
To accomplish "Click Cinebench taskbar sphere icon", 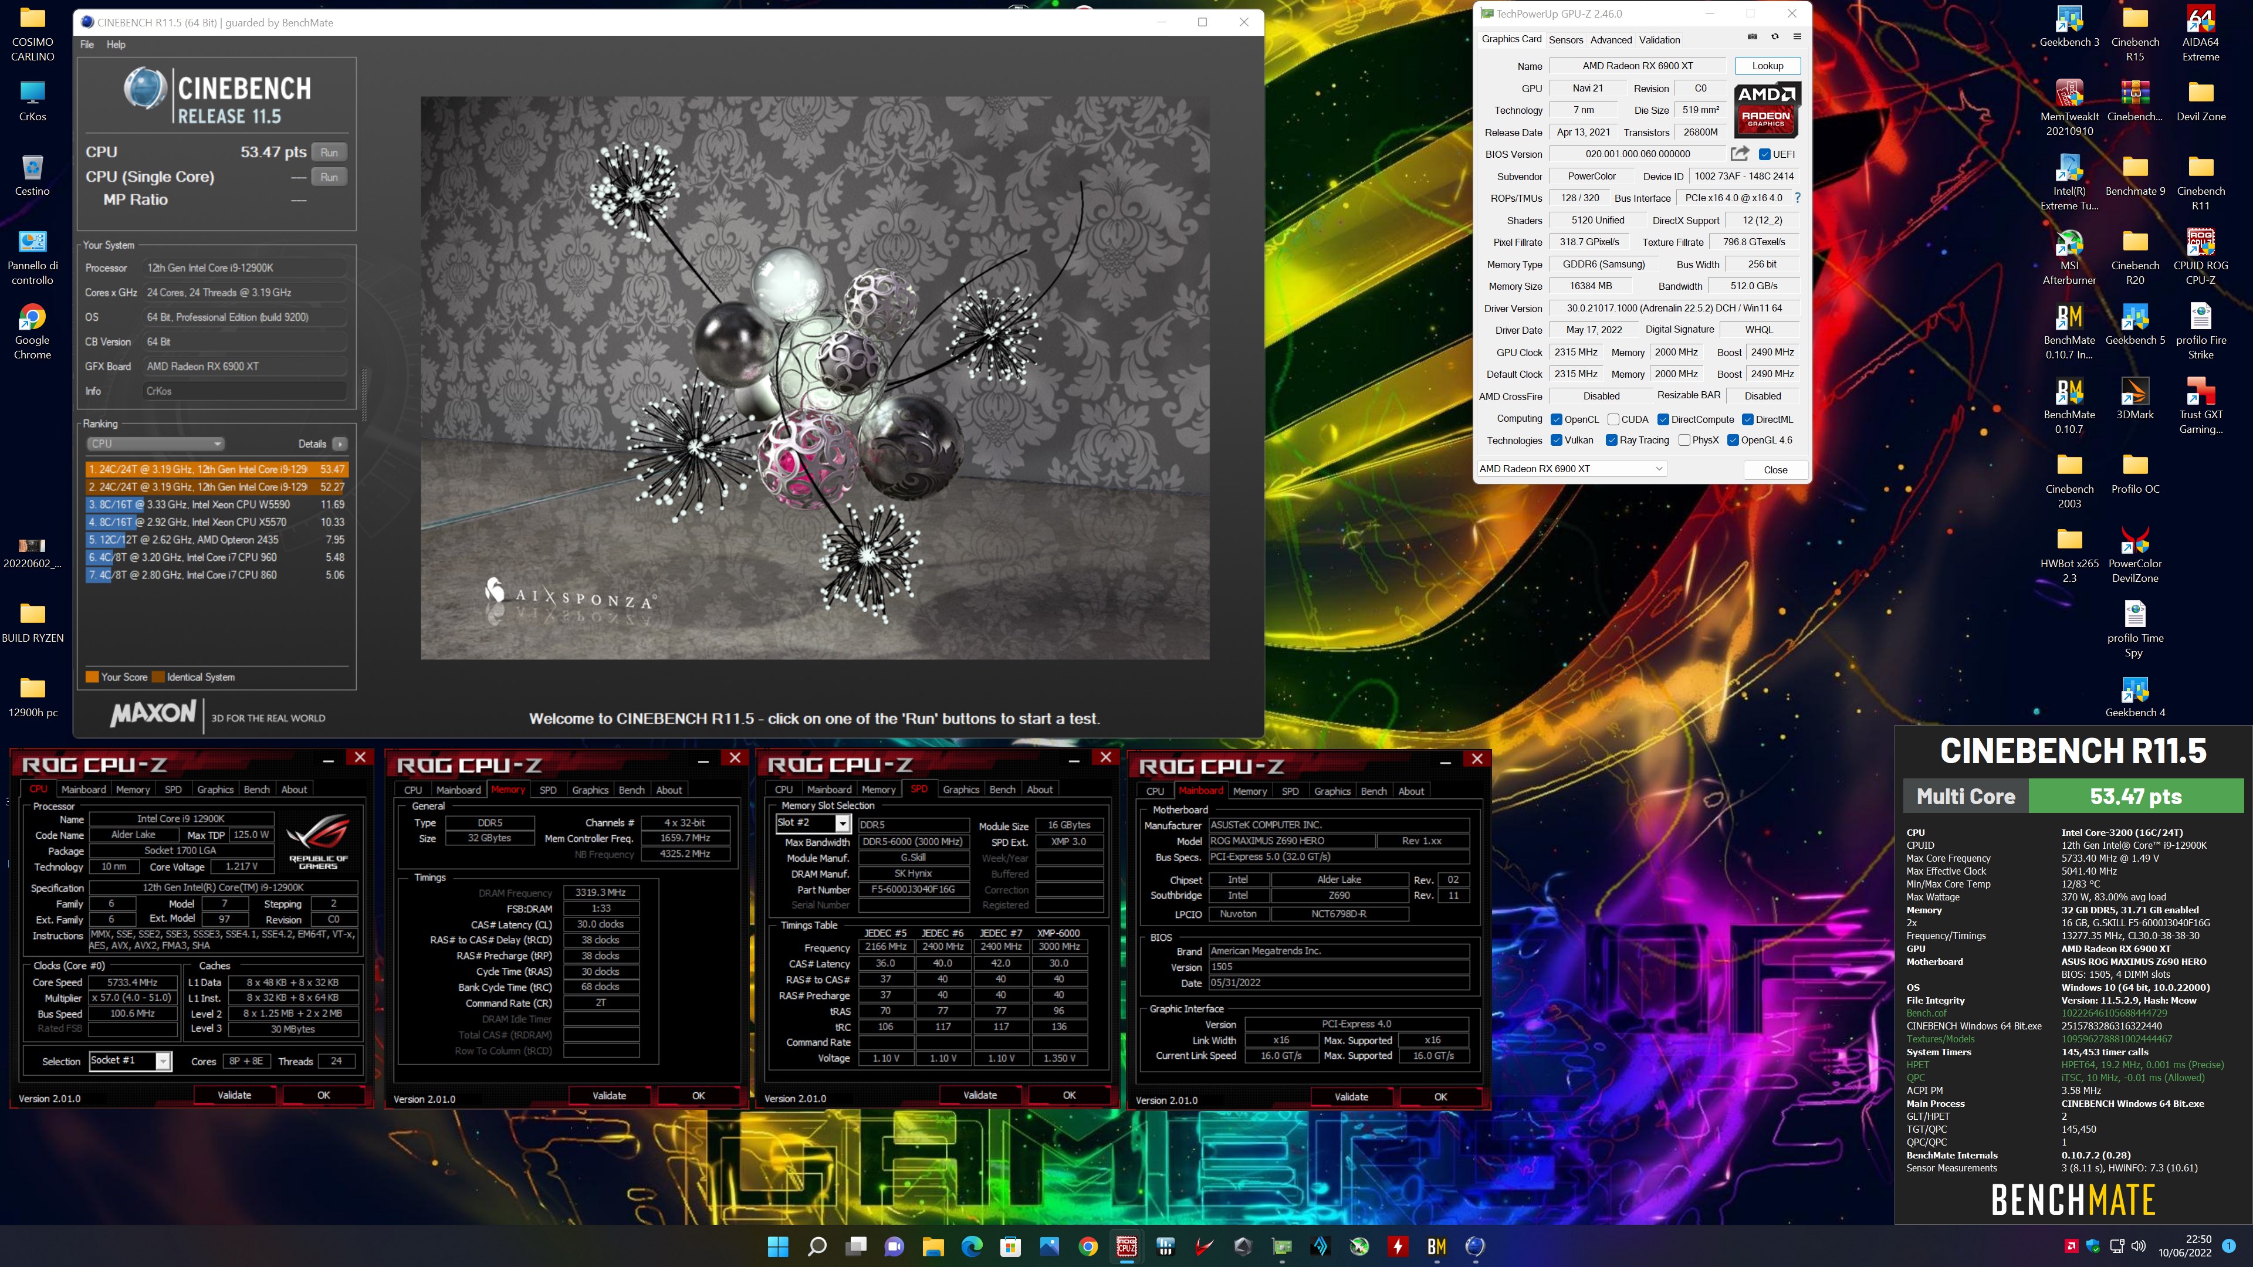I will (x=1476, y=1246).
